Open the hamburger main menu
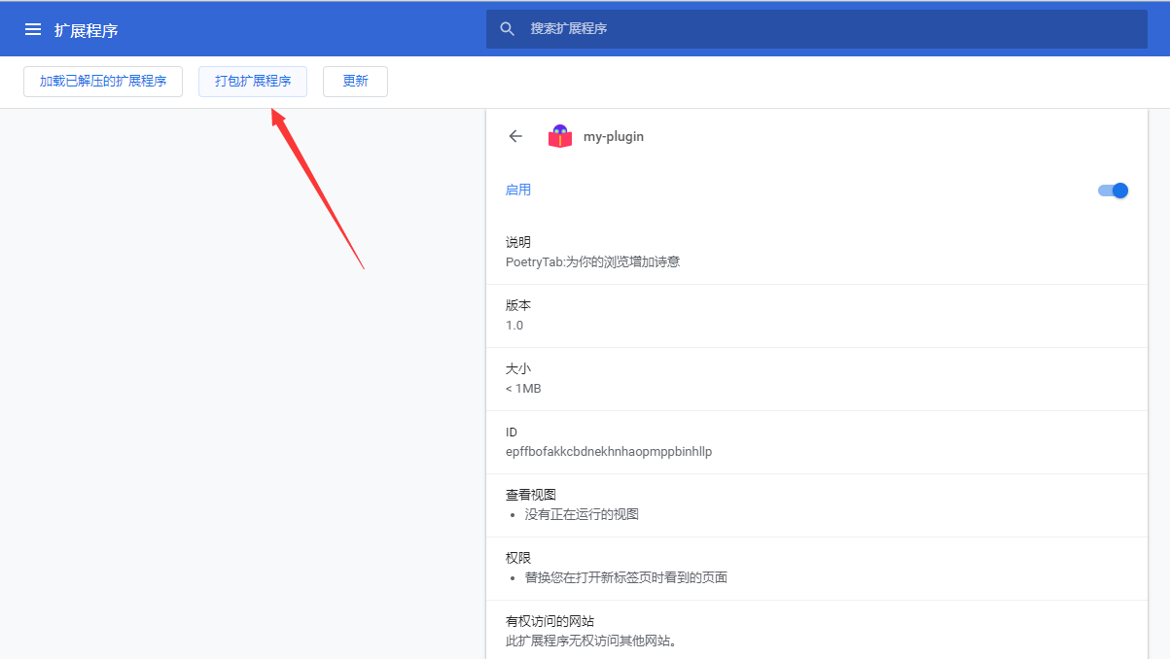 (x=33, y=29)
